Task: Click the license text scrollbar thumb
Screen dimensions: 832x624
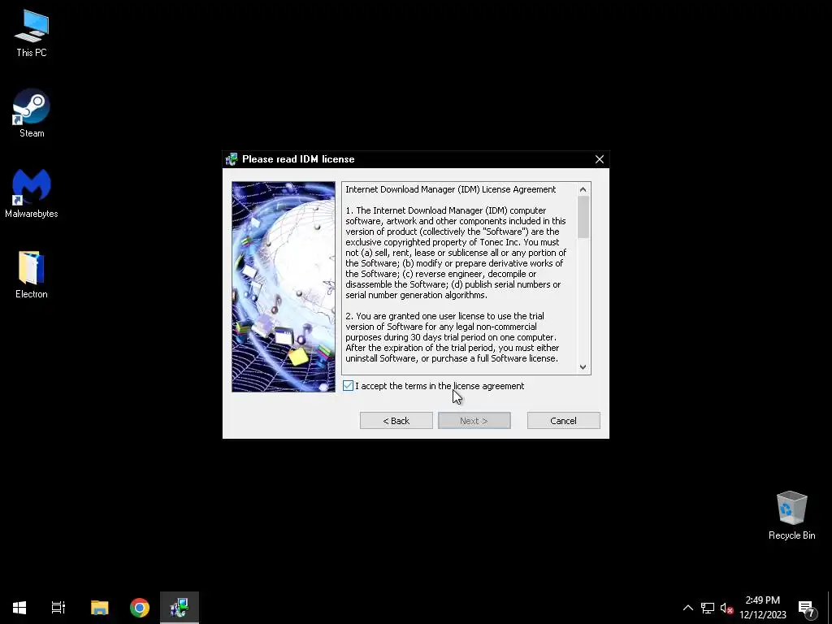Action: 583,217
